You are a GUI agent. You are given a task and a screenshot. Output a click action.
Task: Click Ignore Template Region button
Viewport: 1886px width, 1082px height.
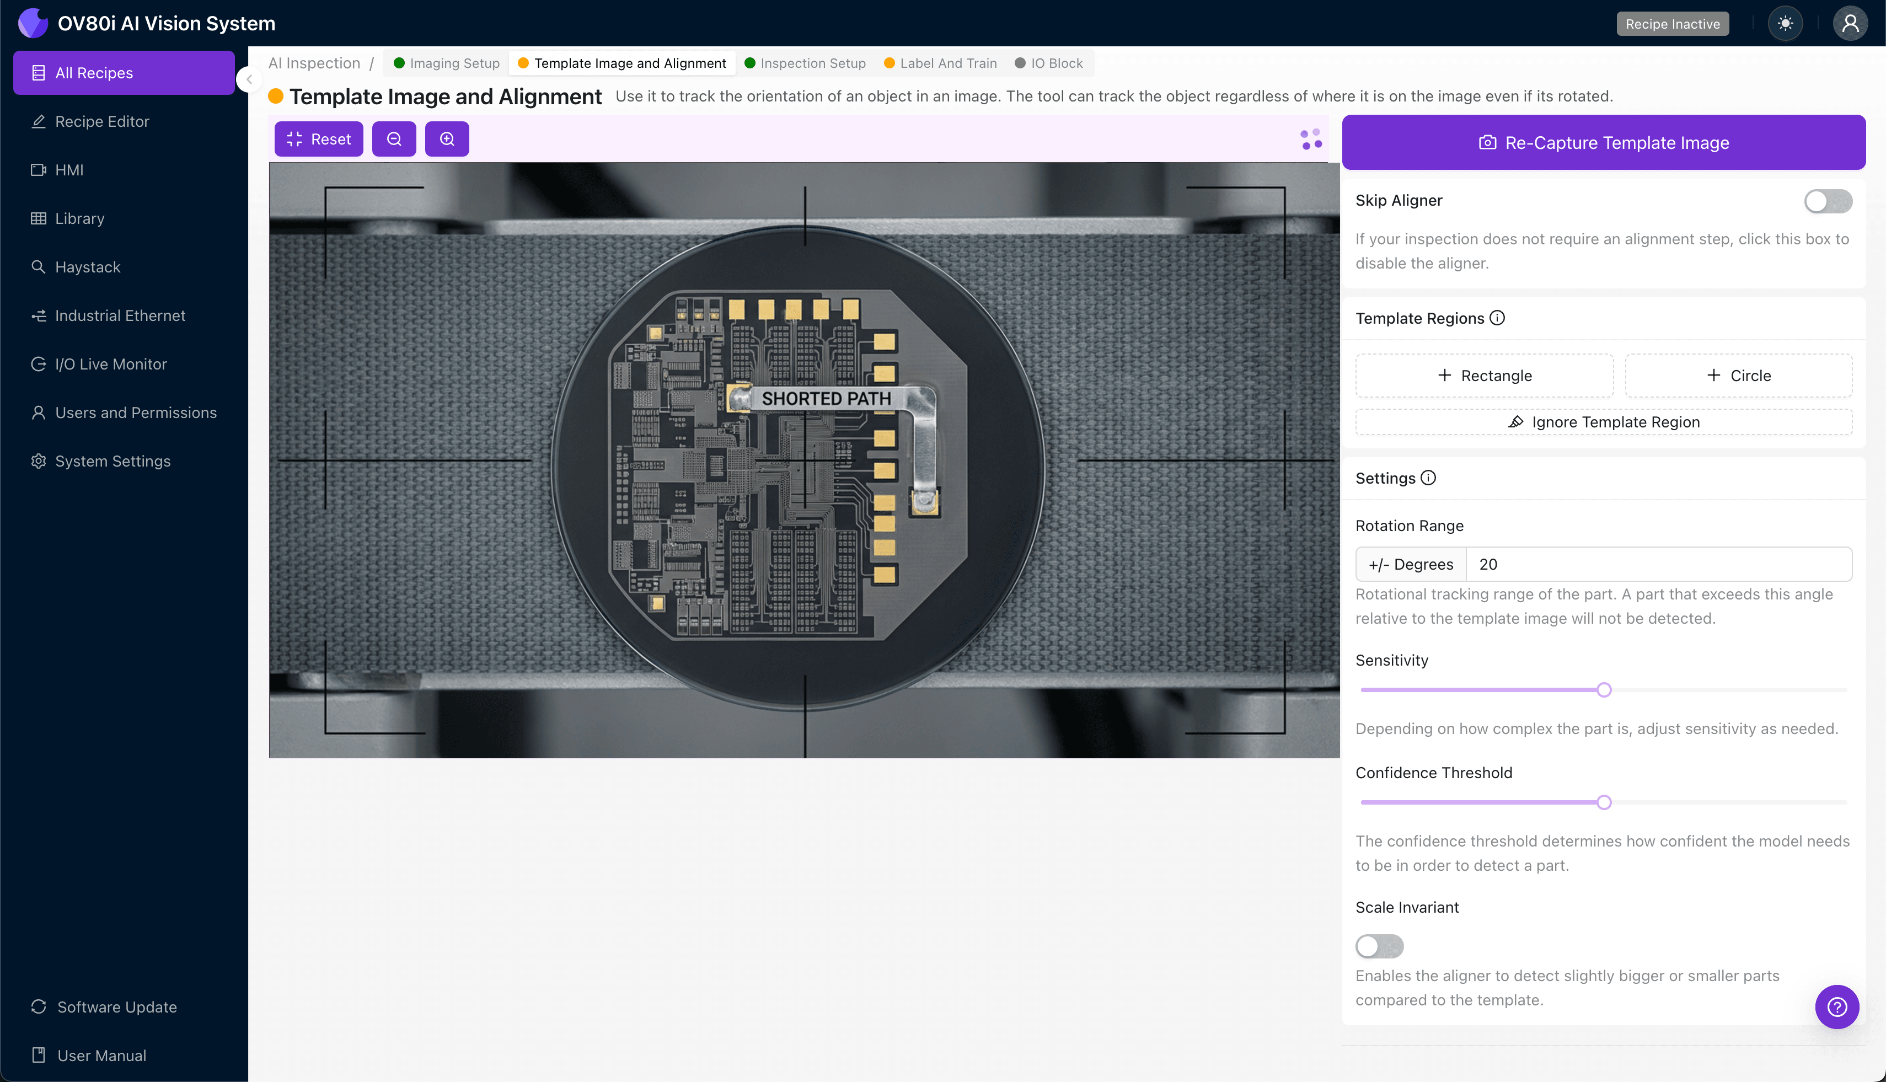click(1604, 422)
